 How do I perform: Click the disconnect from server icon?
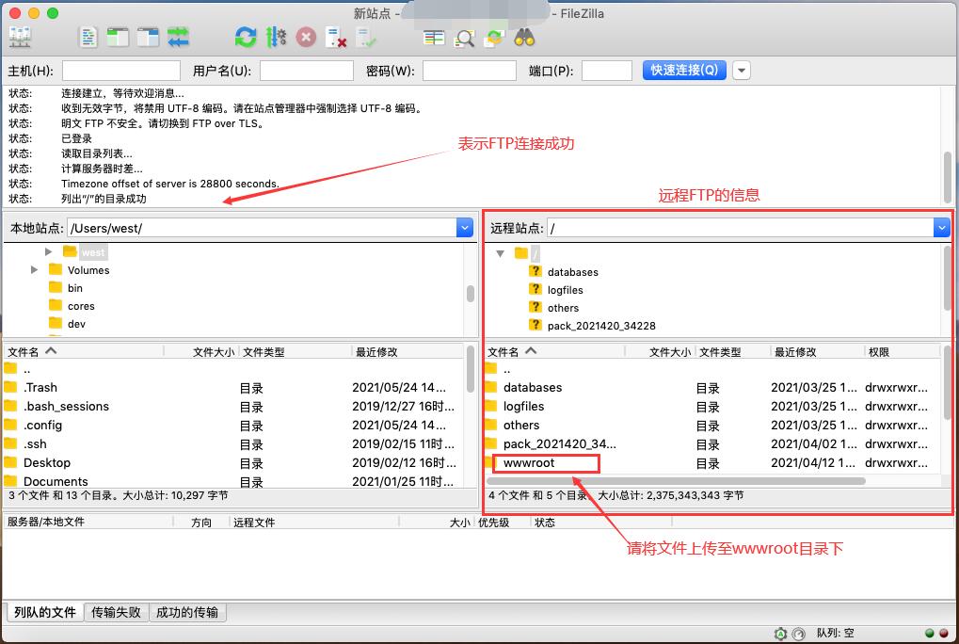pyautogui.click(x=336, y=37)
